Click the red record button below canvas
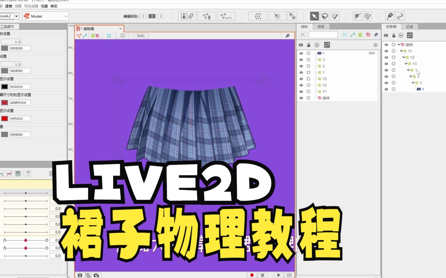This screenshot has width=446, height=278. (252, 275)
